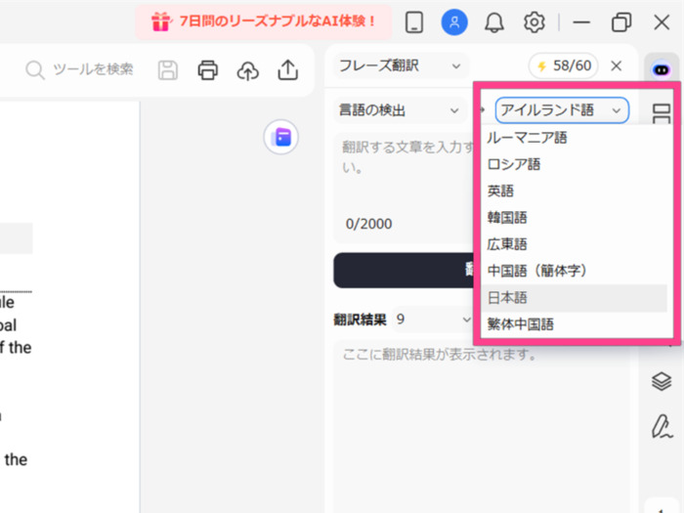The width and height of the screenshot is (684, 513).
Task: Click the printer icon
Action: pyautogui.click(x=207, y=69)
